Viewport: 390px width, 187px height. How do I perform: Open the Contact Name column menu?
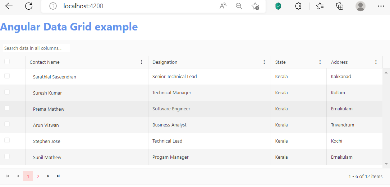[x=141, y=62]
